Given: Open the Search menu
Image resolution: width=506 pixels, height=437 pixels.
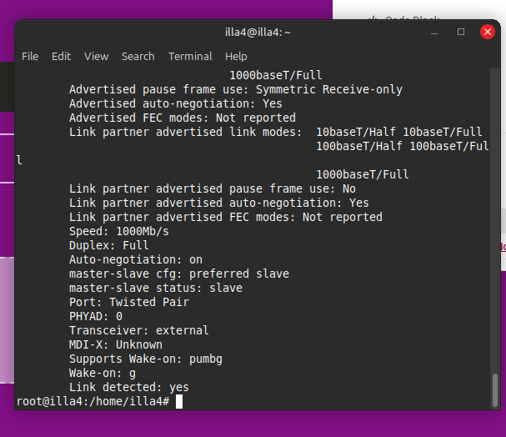Looking at the screenshot, I should click(x=138, y=56).
